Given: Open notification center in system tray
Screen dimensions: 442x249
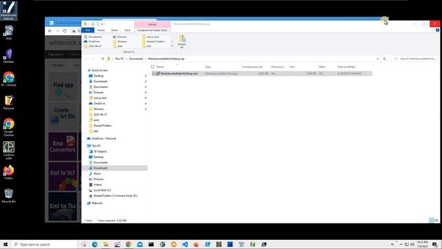Looking at the screenshot, I should coord(434,244).
